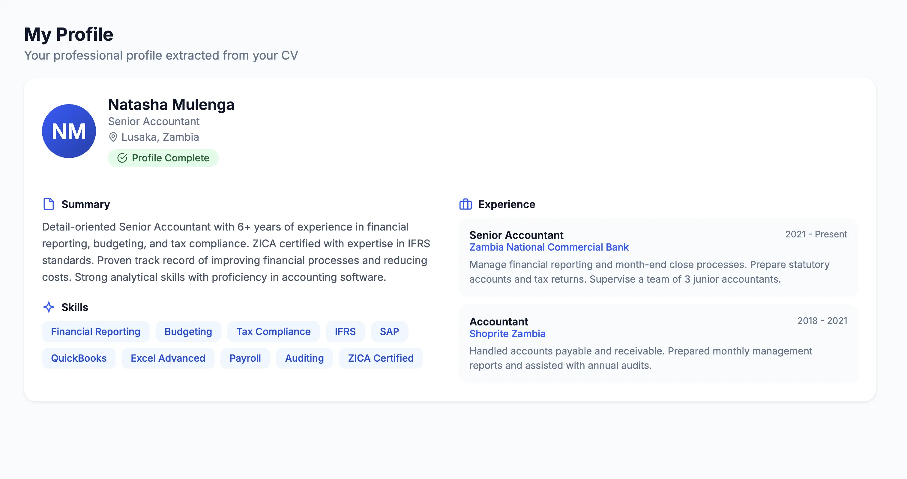Click the IFRS skill chip
Image resolution: width=907 pixels, height=479 pixels.
345,331
